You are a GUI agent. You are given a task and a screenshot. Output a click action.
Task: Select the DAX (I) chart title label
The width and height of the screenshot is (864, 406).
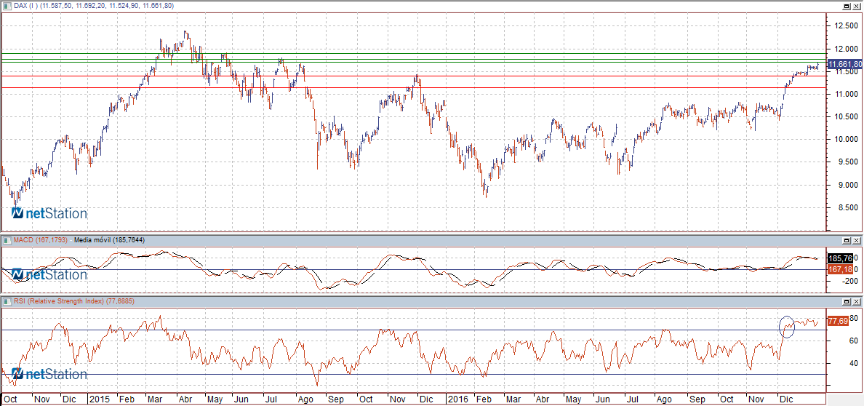(x=23, y=5)
